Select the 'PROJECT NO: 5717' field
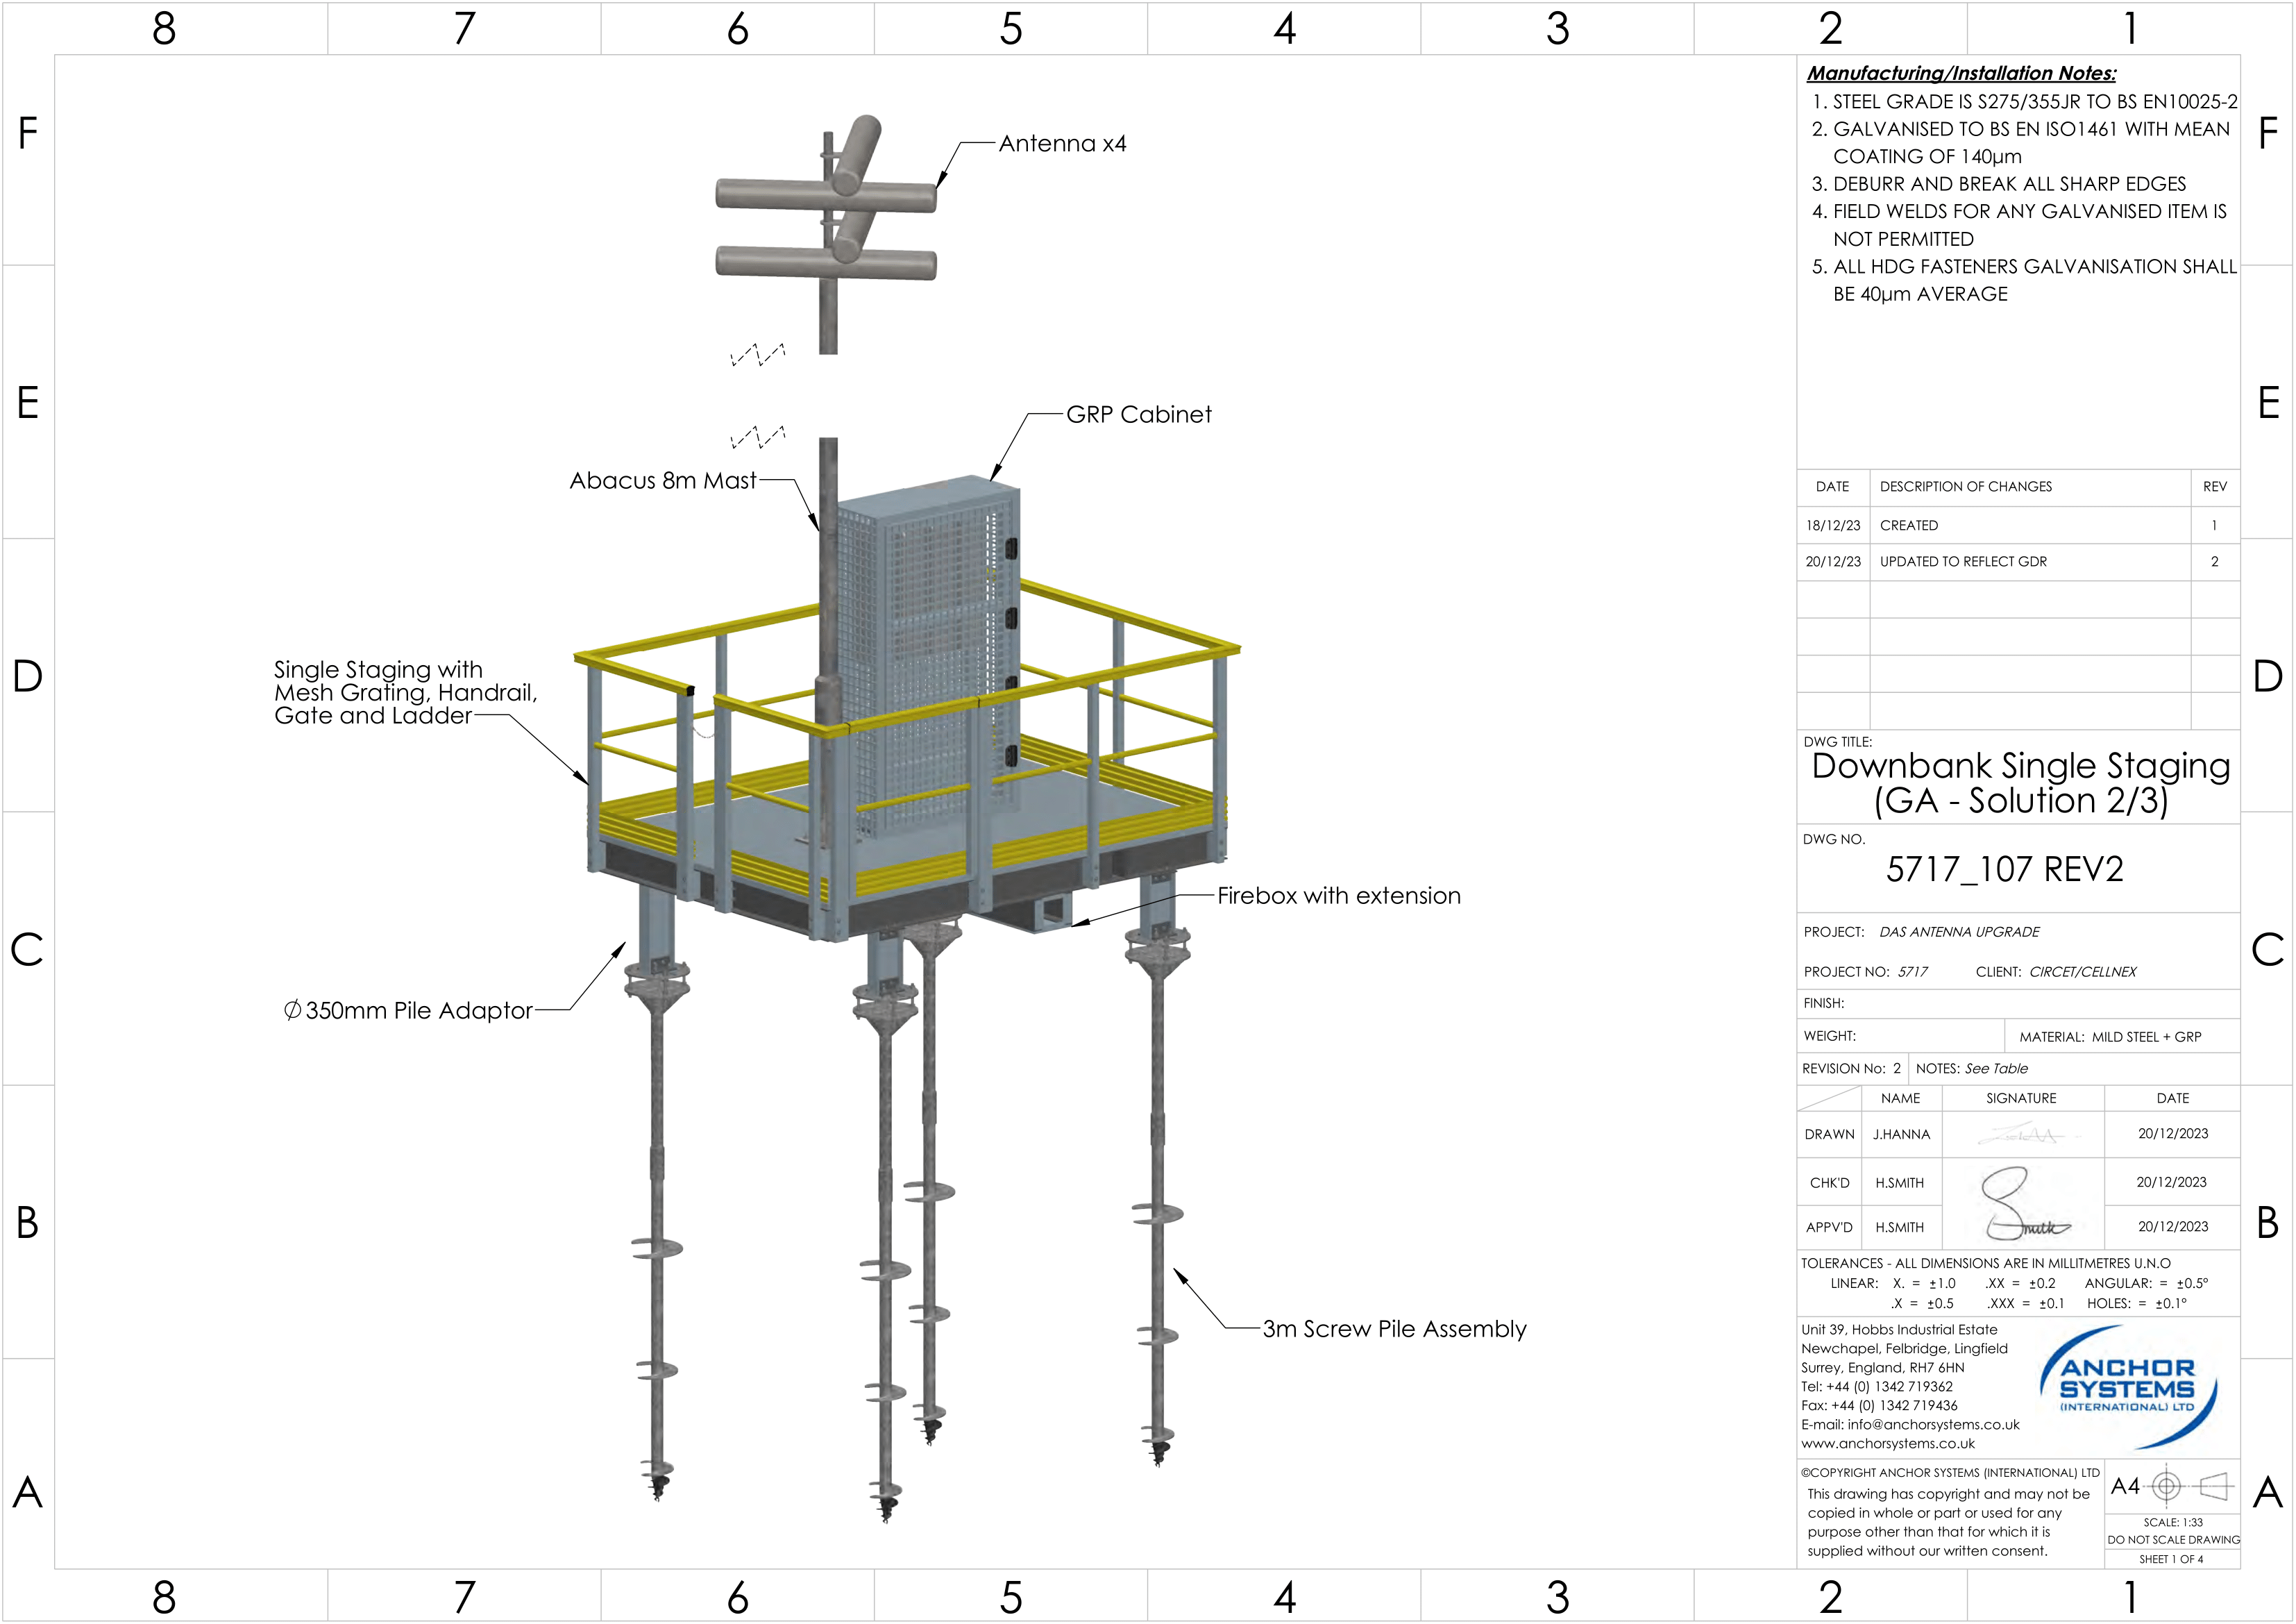Image resolution: width=2296 pixels, height=1624 pixels. click(1865, 971)
